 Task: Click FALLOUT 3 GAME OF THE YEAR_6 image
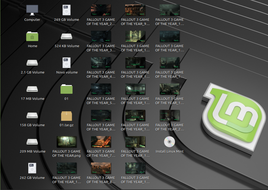click(101, 115)
